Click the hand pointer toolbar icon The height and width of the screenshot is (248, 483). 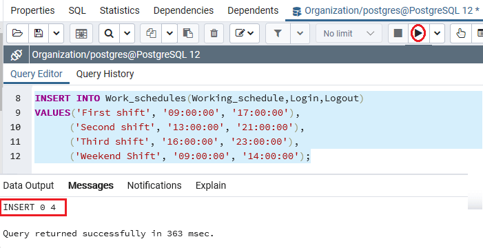[x=461, y=33]
